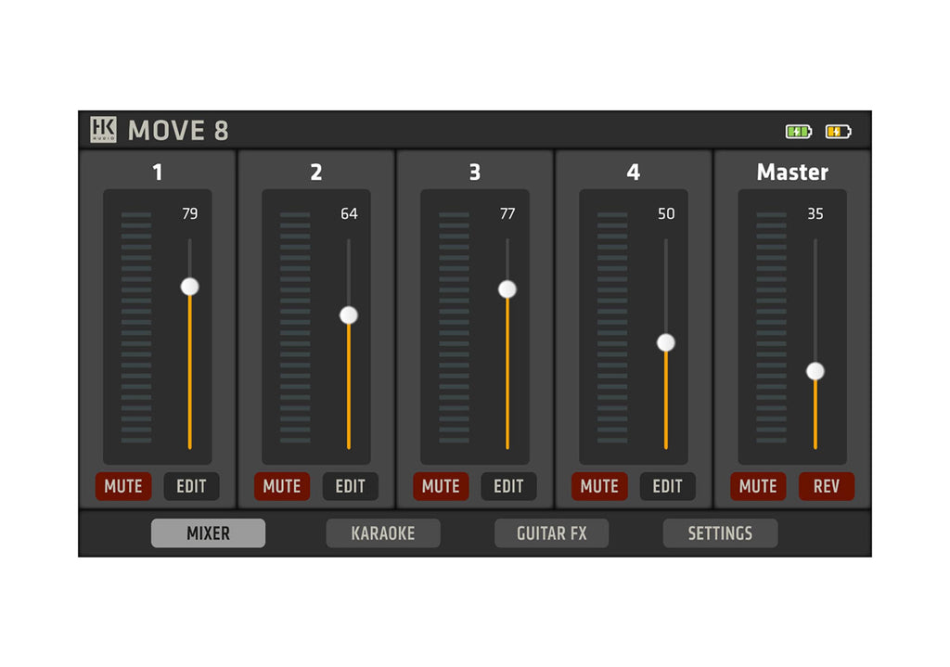Mute channel 2
The image size is (950, 667).
(x=282, y=486)
